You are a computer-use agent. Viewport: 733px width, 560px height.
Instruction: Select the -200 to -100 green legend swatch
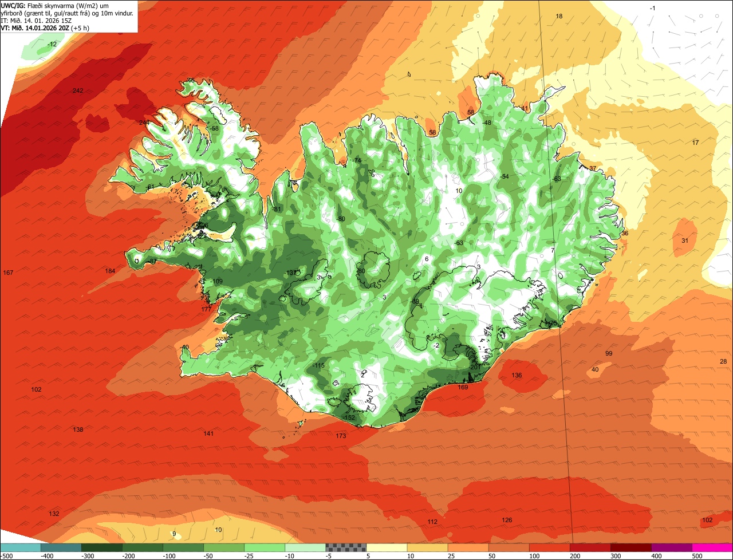(x=143, y=547)
